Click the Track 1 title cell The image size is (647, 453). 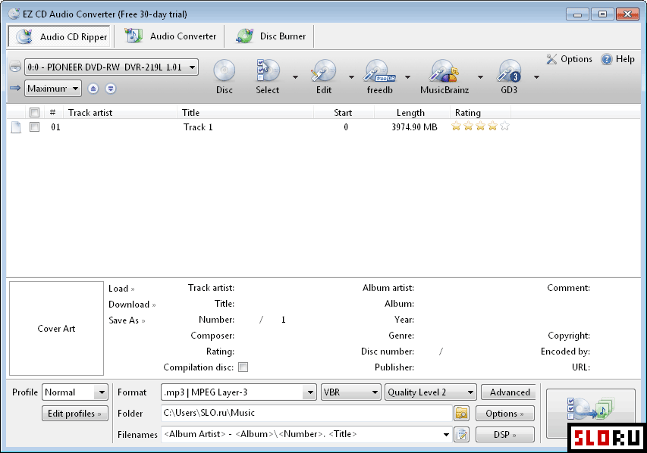198,127
